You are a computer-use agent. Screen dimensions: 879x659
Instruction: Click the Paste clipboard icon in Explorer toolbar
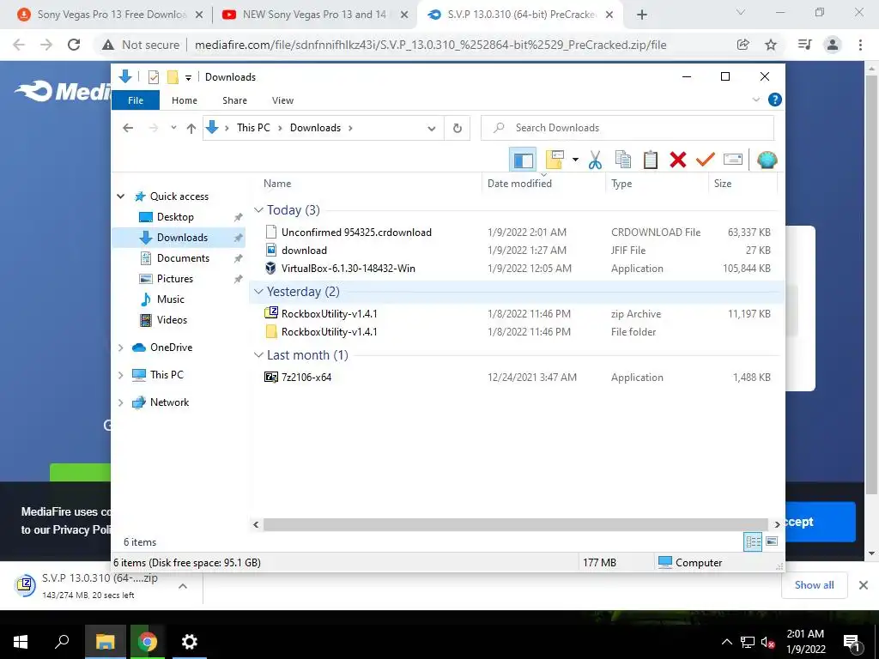[x=651, y=160]
